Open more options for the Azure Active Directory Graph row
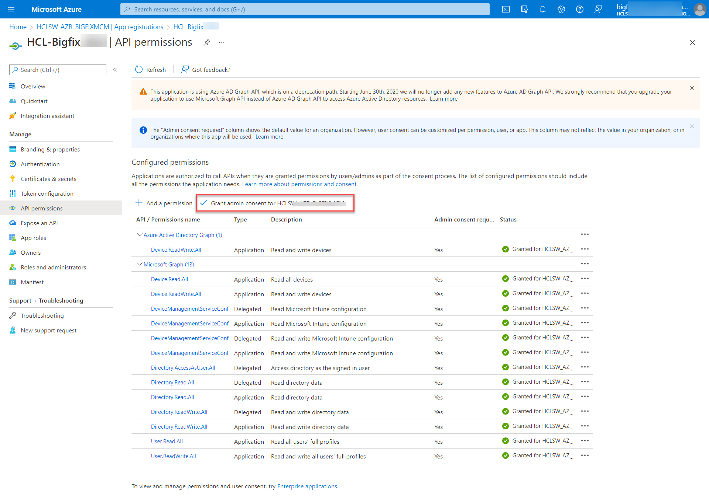The height and width of the screenshot is (499, 709). click(x=585, y=234)
